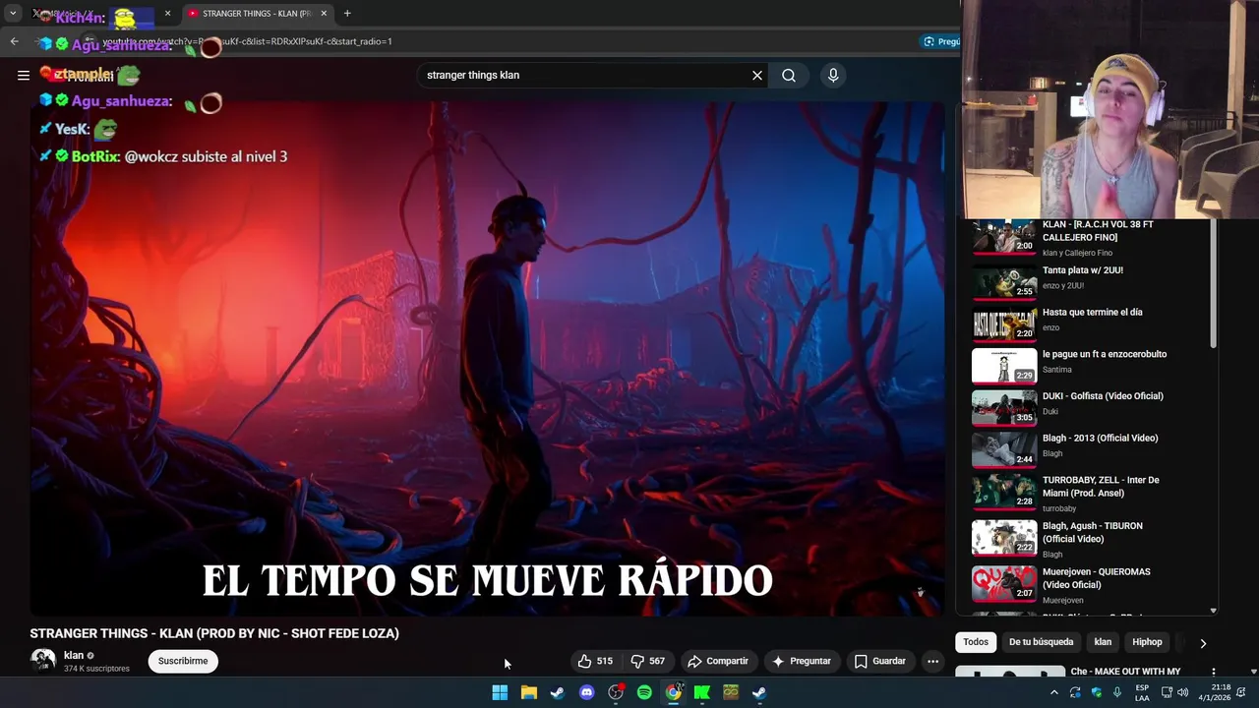Open the Windows Start menu
The image size is (1259, 708).
tap(500, 692)
